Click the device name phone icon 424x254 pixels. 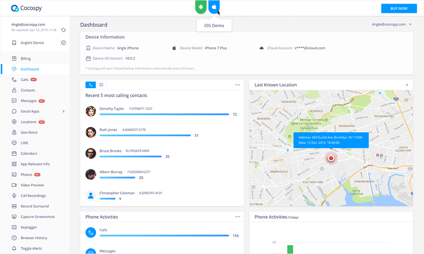(88, 48)
